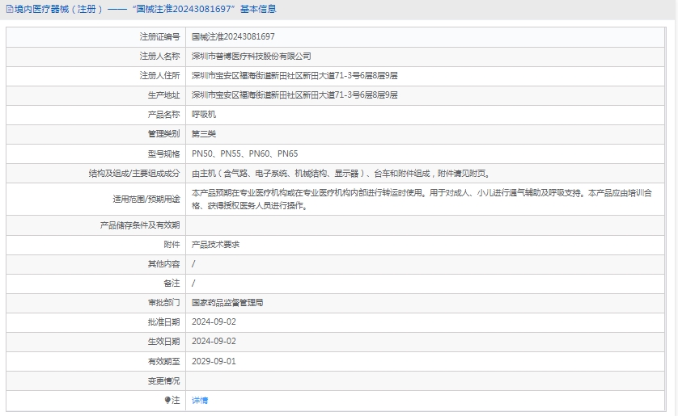Viewport: 678px width, 416px height.
Task: Click the registrant name 深圳市普博医疗科技股份有限公司
Action: tap(251, 57)
